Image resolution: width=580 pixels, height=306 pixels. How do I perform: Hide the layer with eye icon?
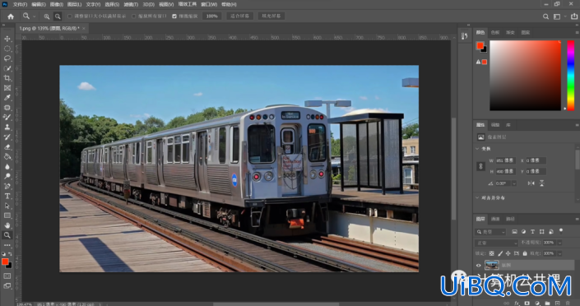478,266
